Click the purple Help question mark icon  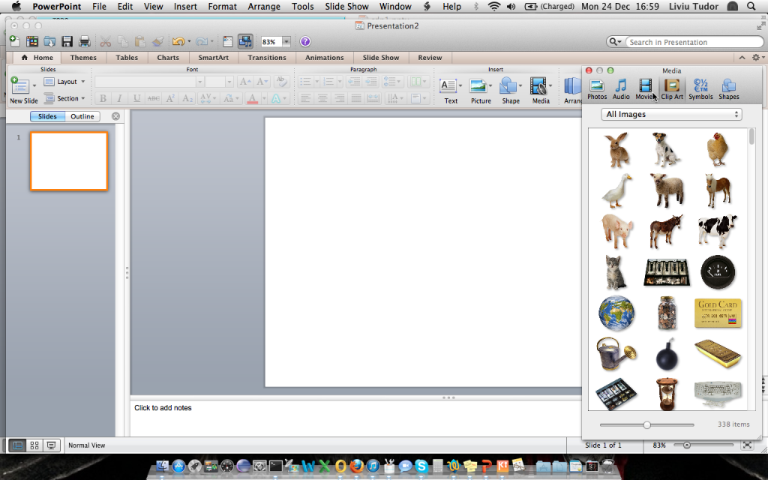[x=305, y=42]
